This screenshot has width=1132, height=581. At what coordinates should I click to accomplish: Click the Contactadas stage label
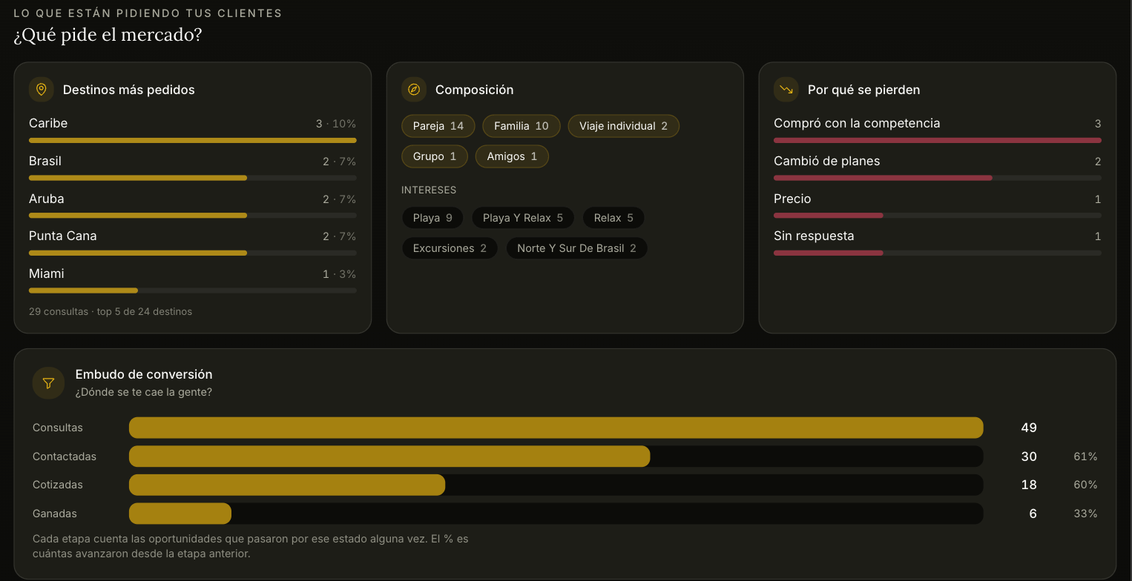(x=65, y=456)
